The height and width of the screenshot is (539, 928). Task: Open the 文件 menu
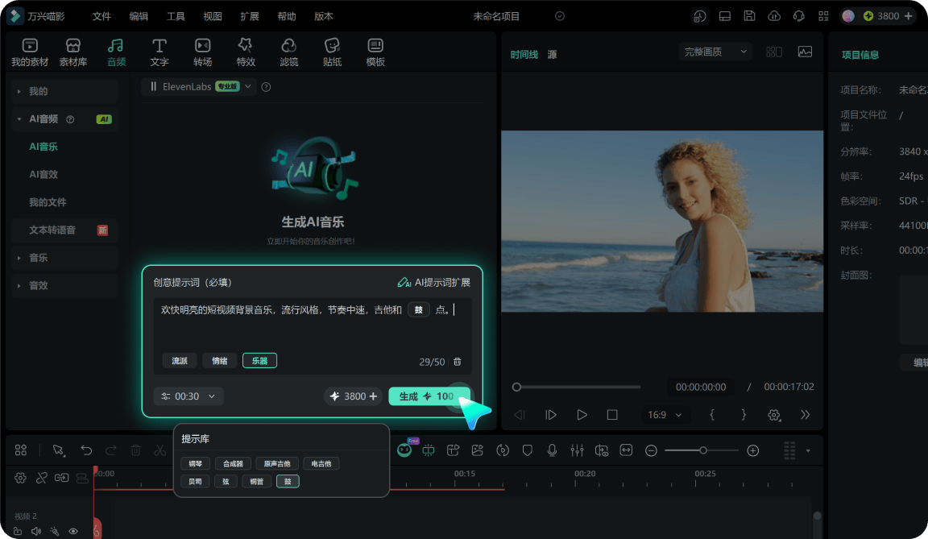point(101,16)
